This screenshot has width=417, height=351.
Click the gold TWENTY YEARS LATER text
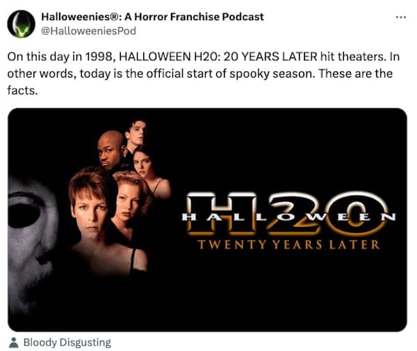pyautogui.click(x=288, y=245)
